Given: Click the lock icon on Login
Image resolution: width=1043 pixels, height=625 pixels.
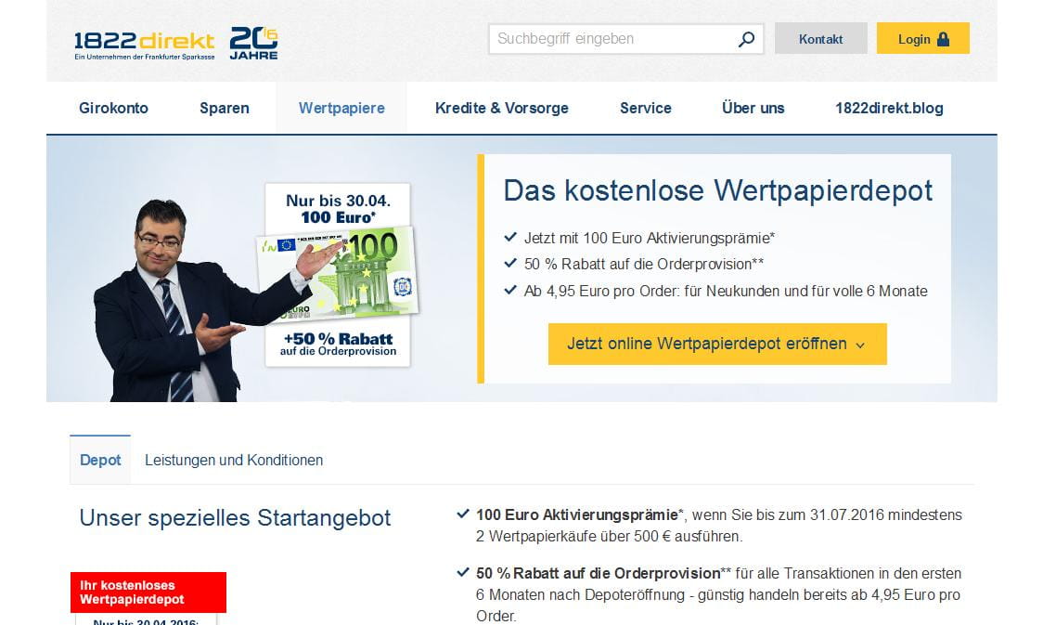Looking at the screenshot, I should point(943,39).
